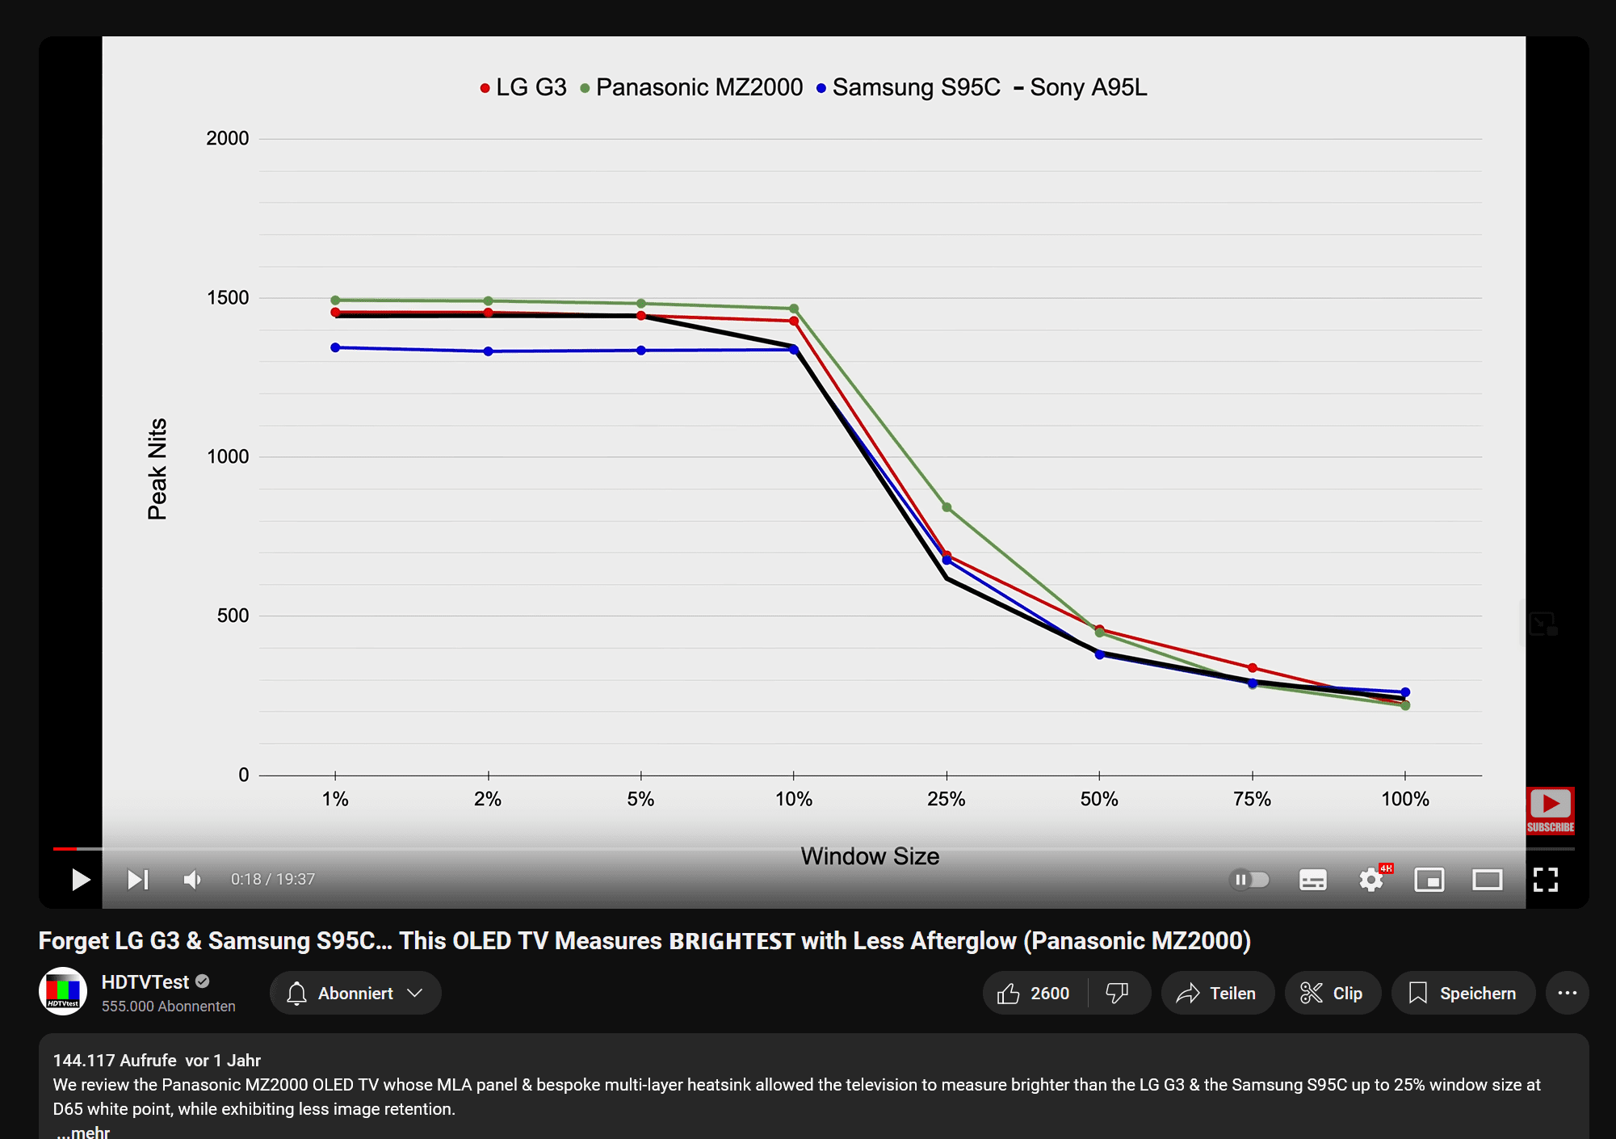Expand the Abonniert subscription dropdown
This screenshot has height=1139, width=1616.
point(355,993)
